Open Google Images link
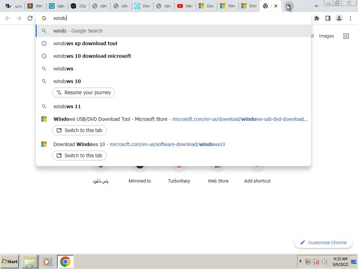 (326, 36)
